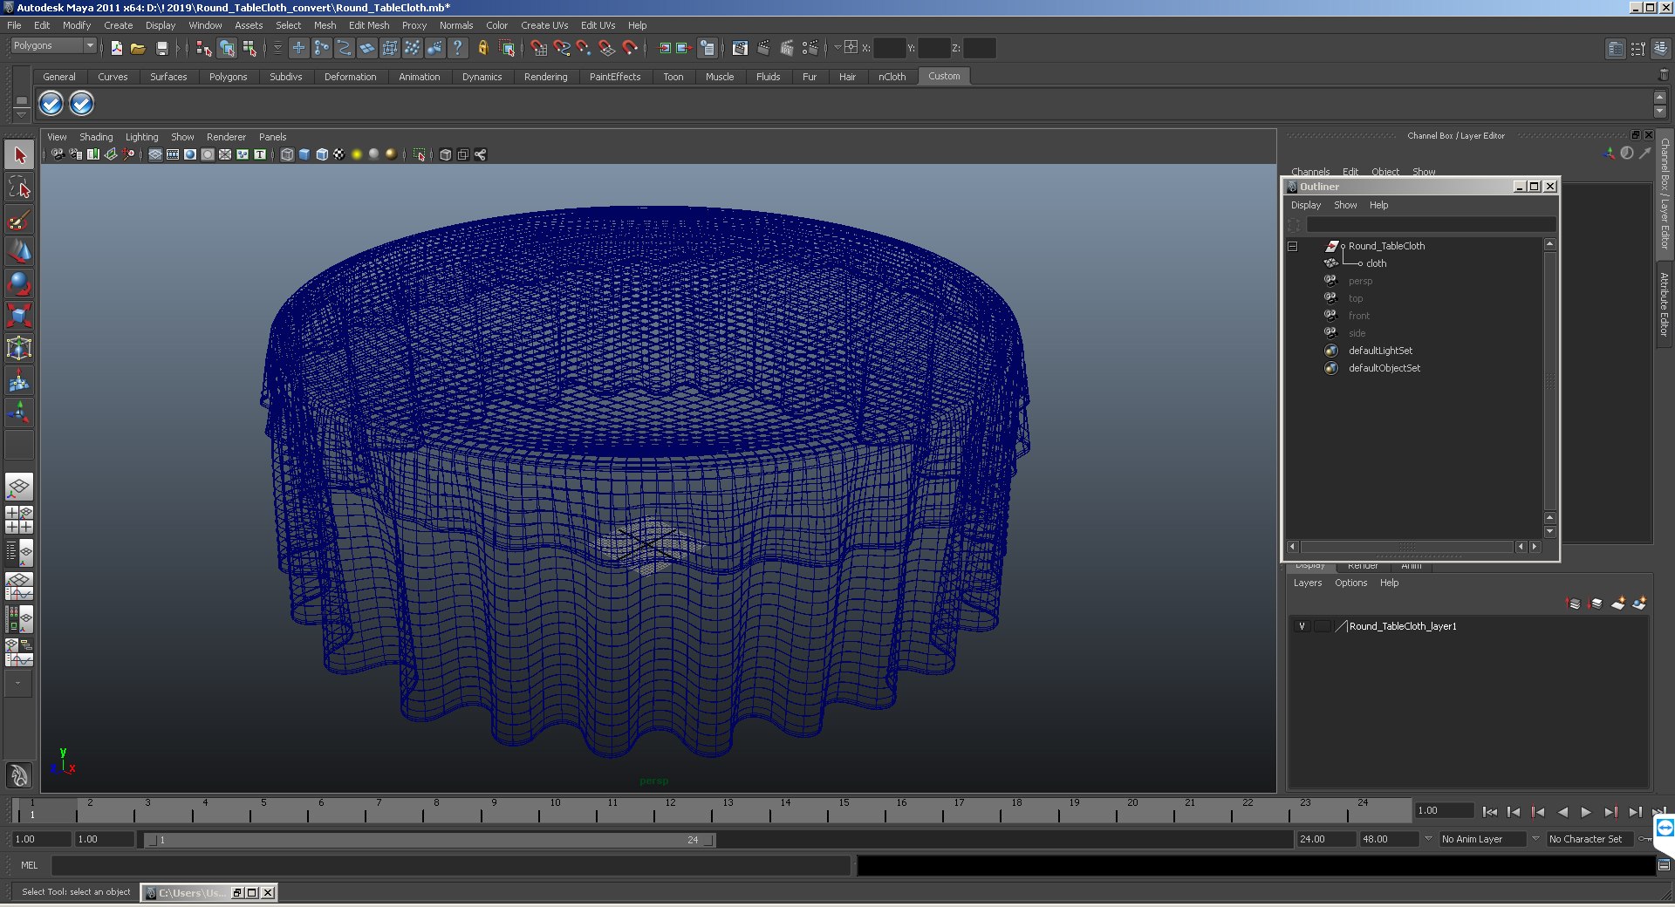Image resolution: width=1675 pixels, height=907 pixels.
Task: Toggle viewport grid display icon
Action: [x=155, y=154]
